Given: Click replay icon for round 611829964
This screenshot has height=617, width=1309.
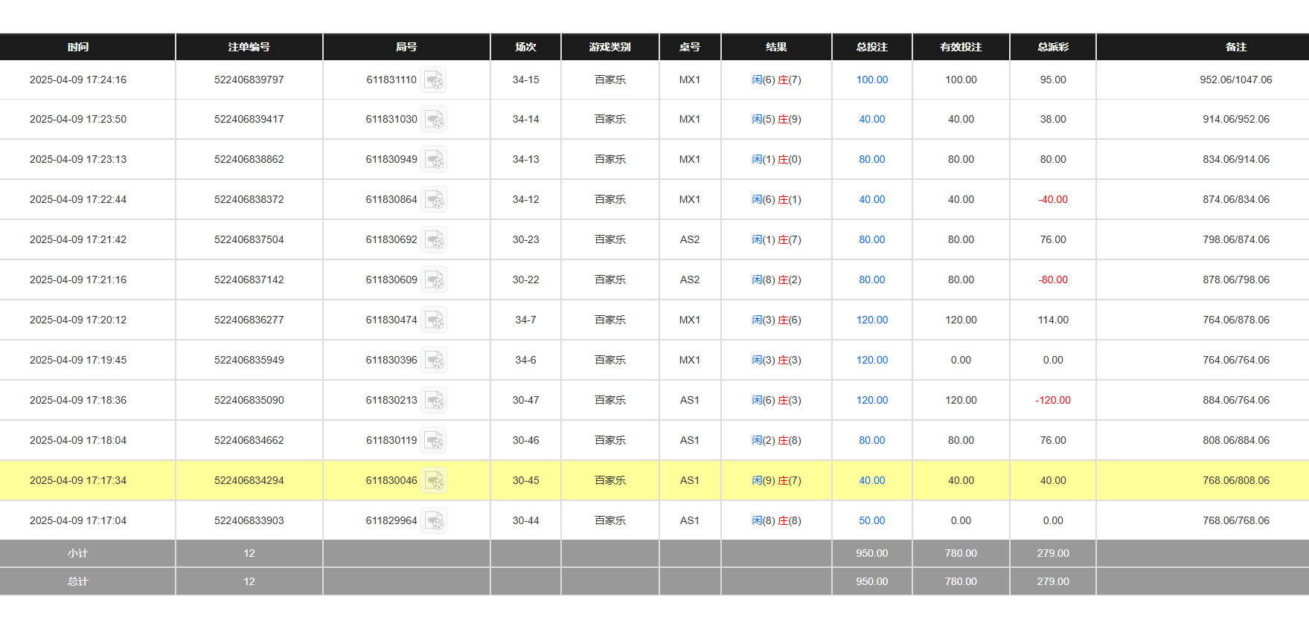Looking at the screenshot, I should (x=434, y=520).
